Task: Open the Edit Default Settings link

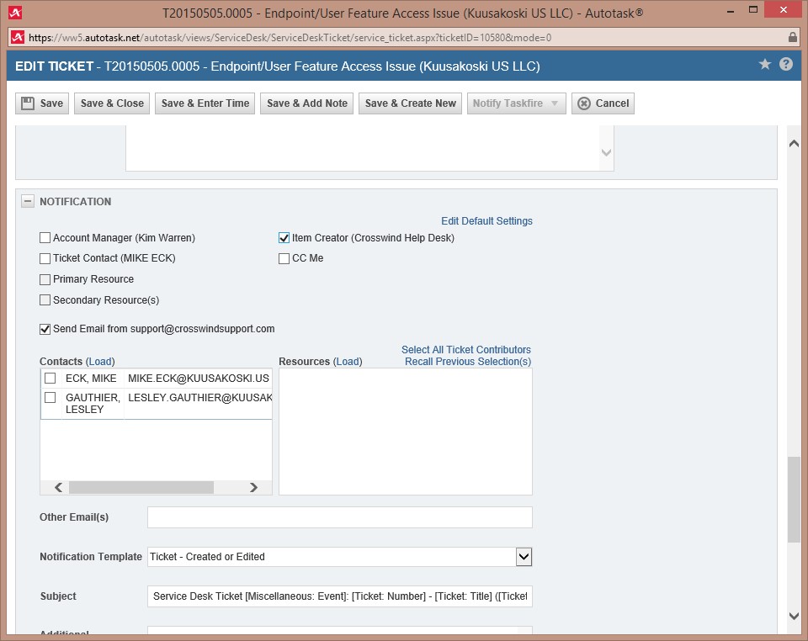Action: point(486,221)
